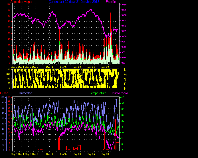
Task: Click the blue 50 on humidity axis
Action: click(3, 124)
